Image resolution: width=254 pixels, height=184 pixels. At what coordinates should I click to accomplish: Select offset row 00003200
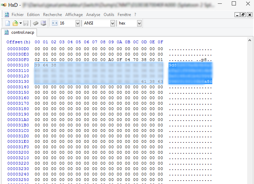coord(18,152)
